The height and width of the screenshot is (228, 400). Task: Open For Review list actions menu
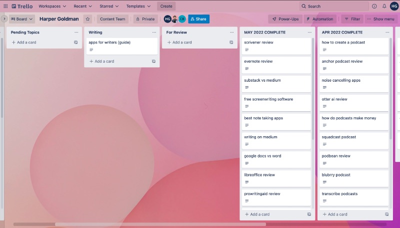click(231, 32)
